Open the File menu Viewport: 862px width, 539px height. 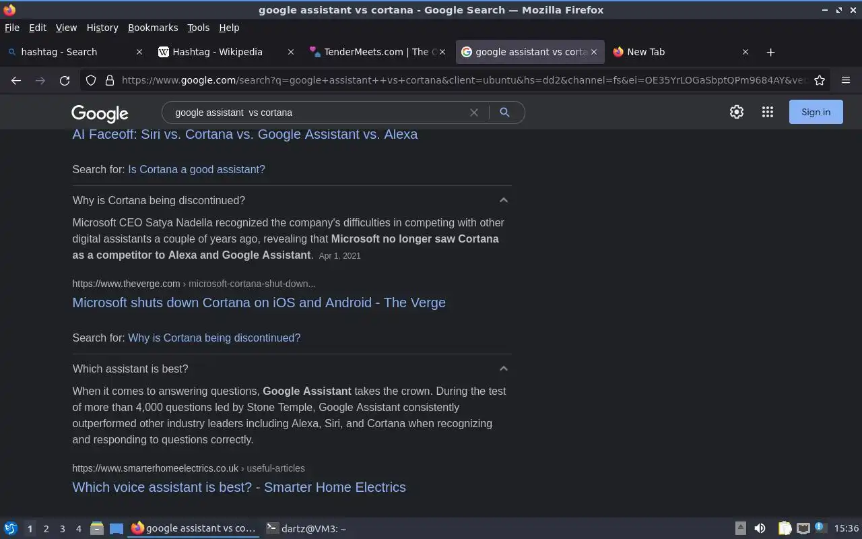(12, 28)
